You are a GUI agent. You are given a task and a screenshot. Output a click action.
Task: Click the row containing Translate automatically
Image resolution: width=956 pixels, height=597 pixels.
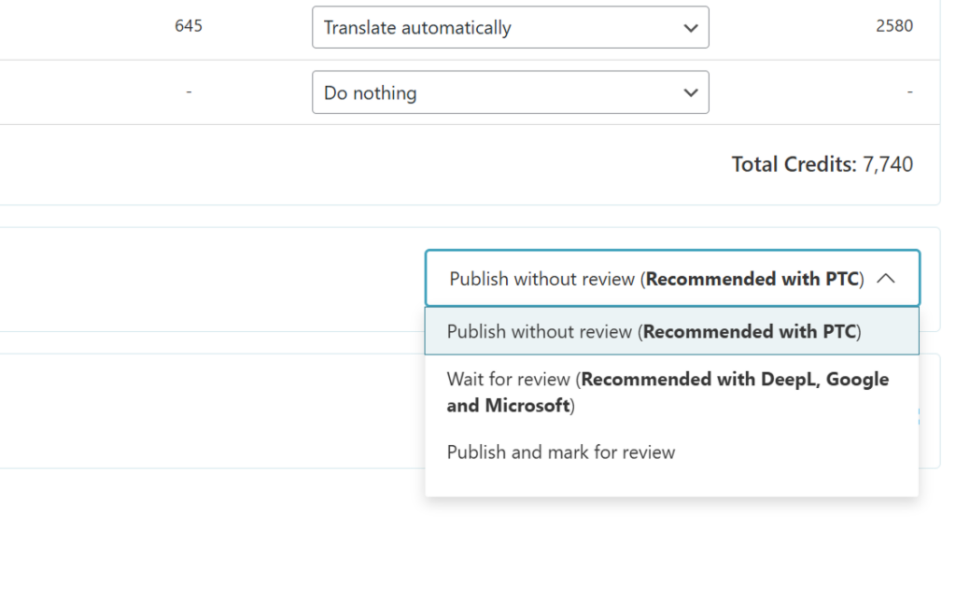pos(511,27)
